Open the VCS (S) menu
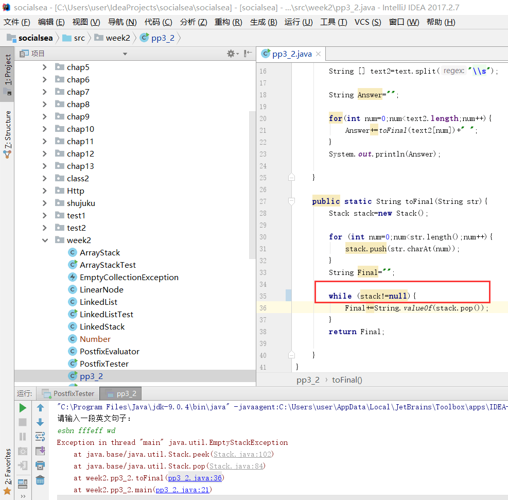The width and height of the screenshot is (508, 500). click(x=367, y=22)
